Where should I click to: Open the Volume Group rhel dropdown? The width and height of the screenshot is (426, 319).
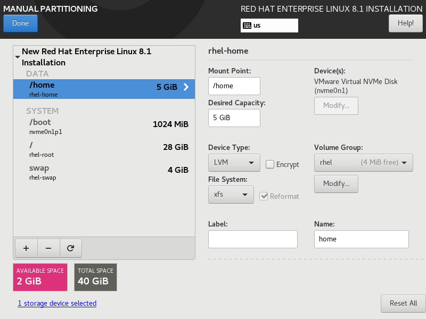point(364,163)
